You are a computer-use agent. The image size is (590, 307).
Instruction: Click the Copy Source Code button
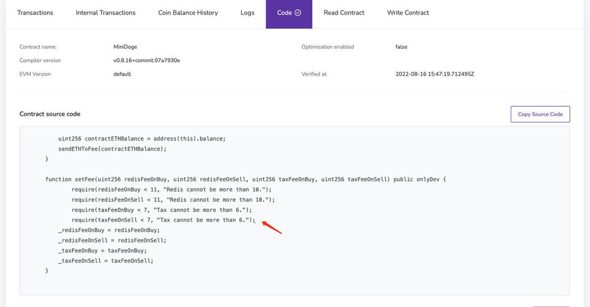coord(540,114)
